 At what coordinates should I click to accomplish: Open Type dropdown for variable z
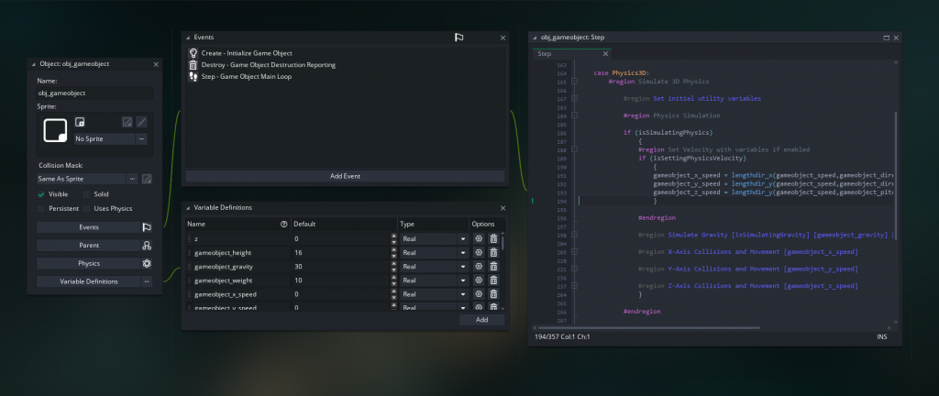463,238
